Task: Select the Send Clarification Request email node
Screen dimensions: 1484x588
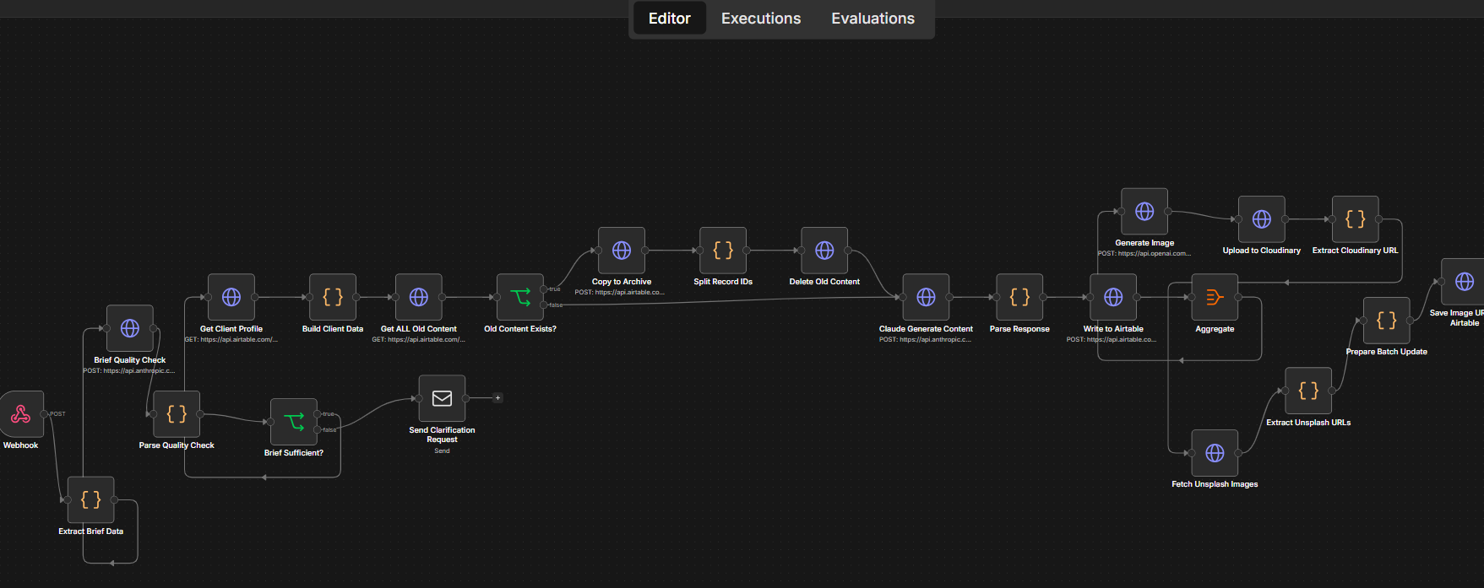Action: coord(442,398)
